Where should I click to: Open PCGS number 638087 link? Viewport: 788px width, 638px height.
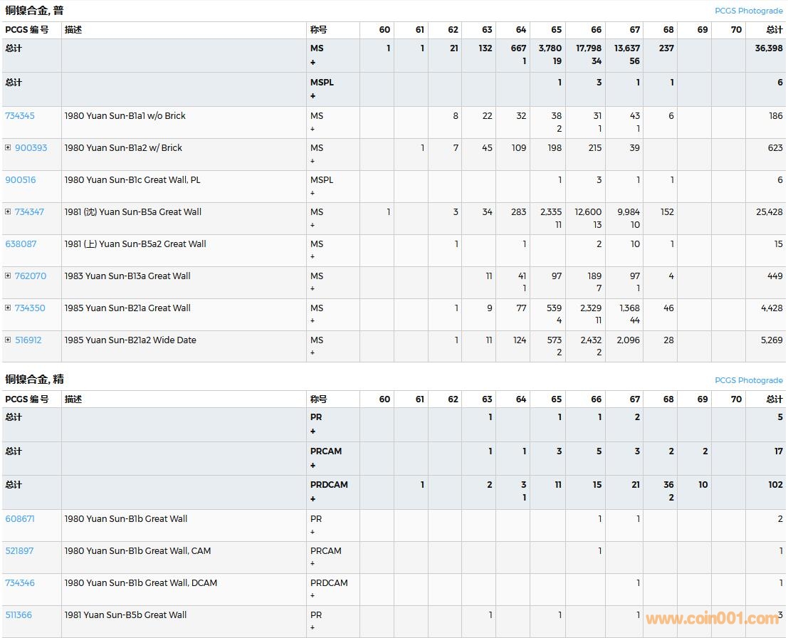click(20, 244)
